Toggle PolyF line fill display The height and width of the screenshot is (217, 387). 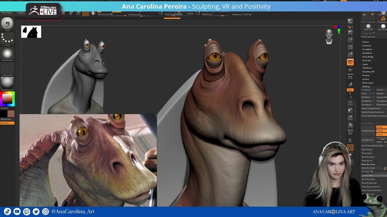click(350, 132)
